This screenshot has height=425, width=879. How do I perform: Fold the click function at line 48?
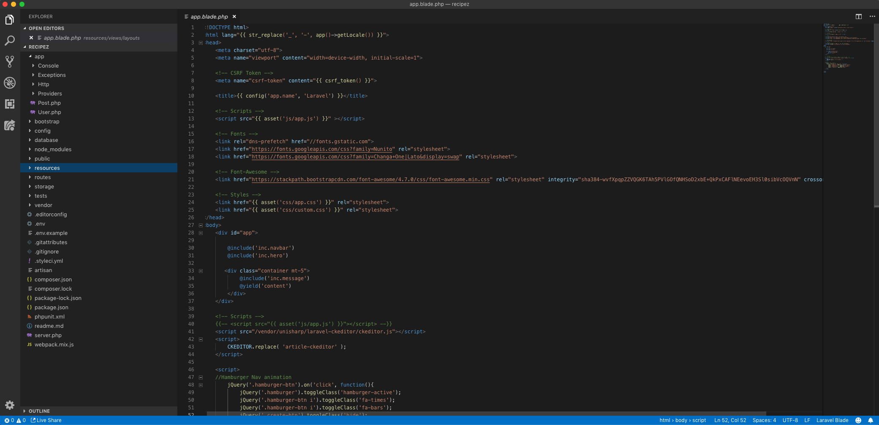201,385
